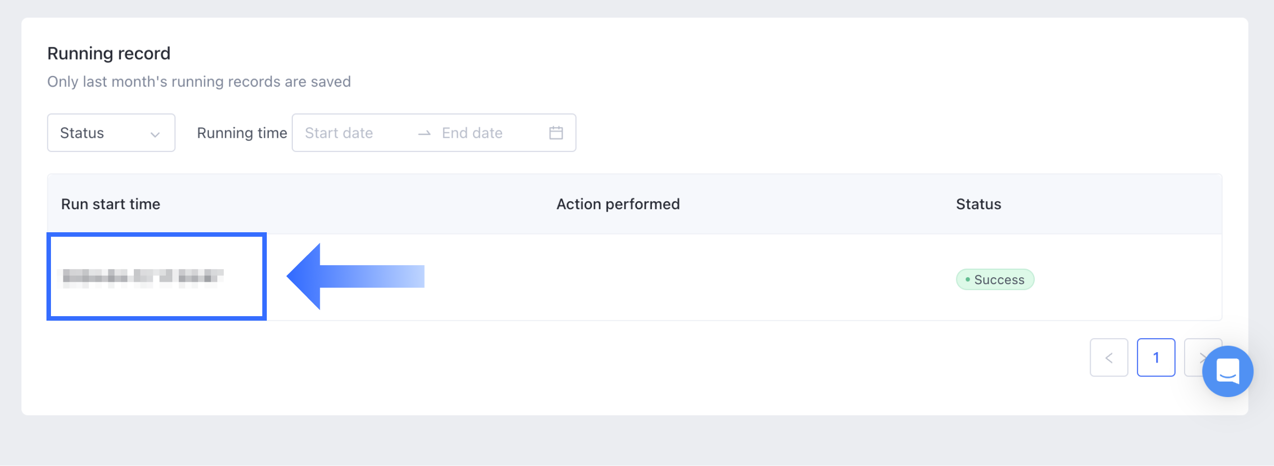Click the Run start time column header

[x=110, y=204]
